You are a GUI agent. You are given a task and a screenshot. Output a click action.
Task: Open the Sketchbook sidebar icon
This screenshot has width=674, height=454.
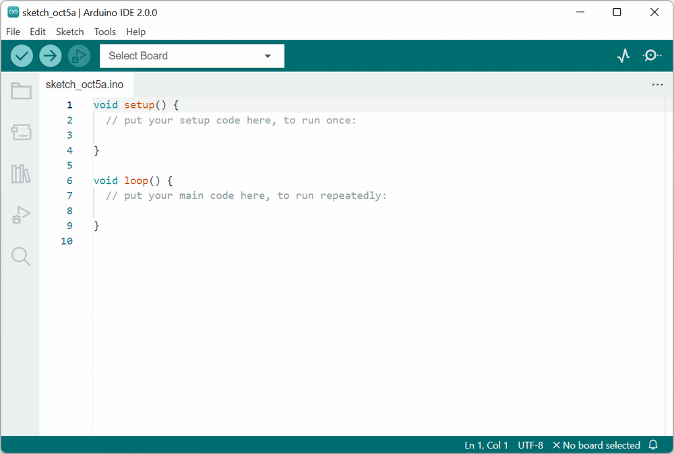20,90
